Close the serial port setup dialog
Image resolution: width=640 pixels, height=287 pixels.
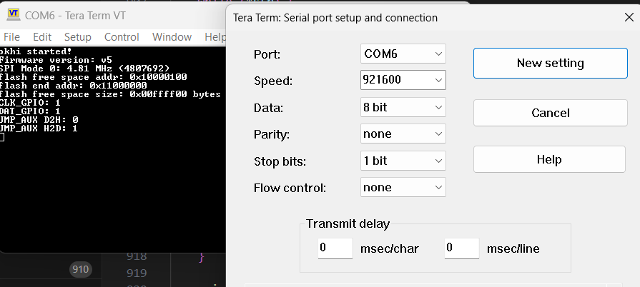coord(629,18)
